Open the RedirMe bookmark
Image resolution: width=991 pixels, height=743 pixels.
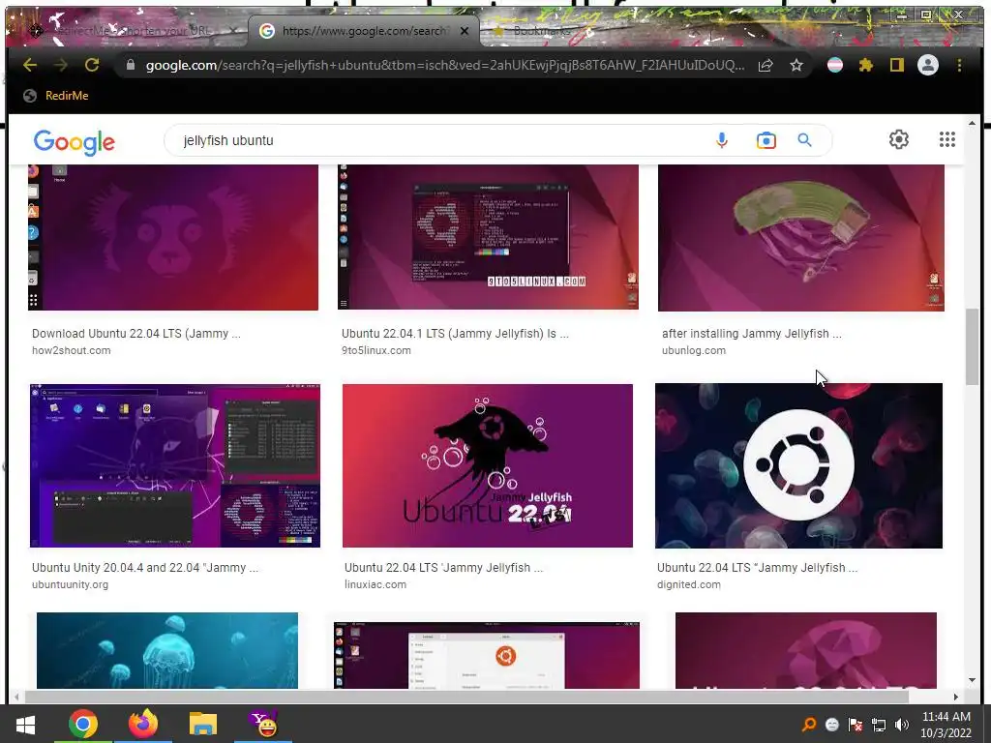tap(55, 96)
